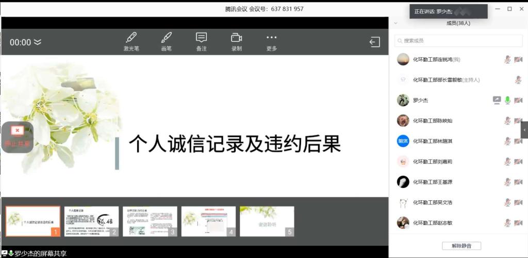528x258 pixels.
Task: Toggle microphone for 化环勤工部连锐鸿(我)
Action: [x=507, y=60]
